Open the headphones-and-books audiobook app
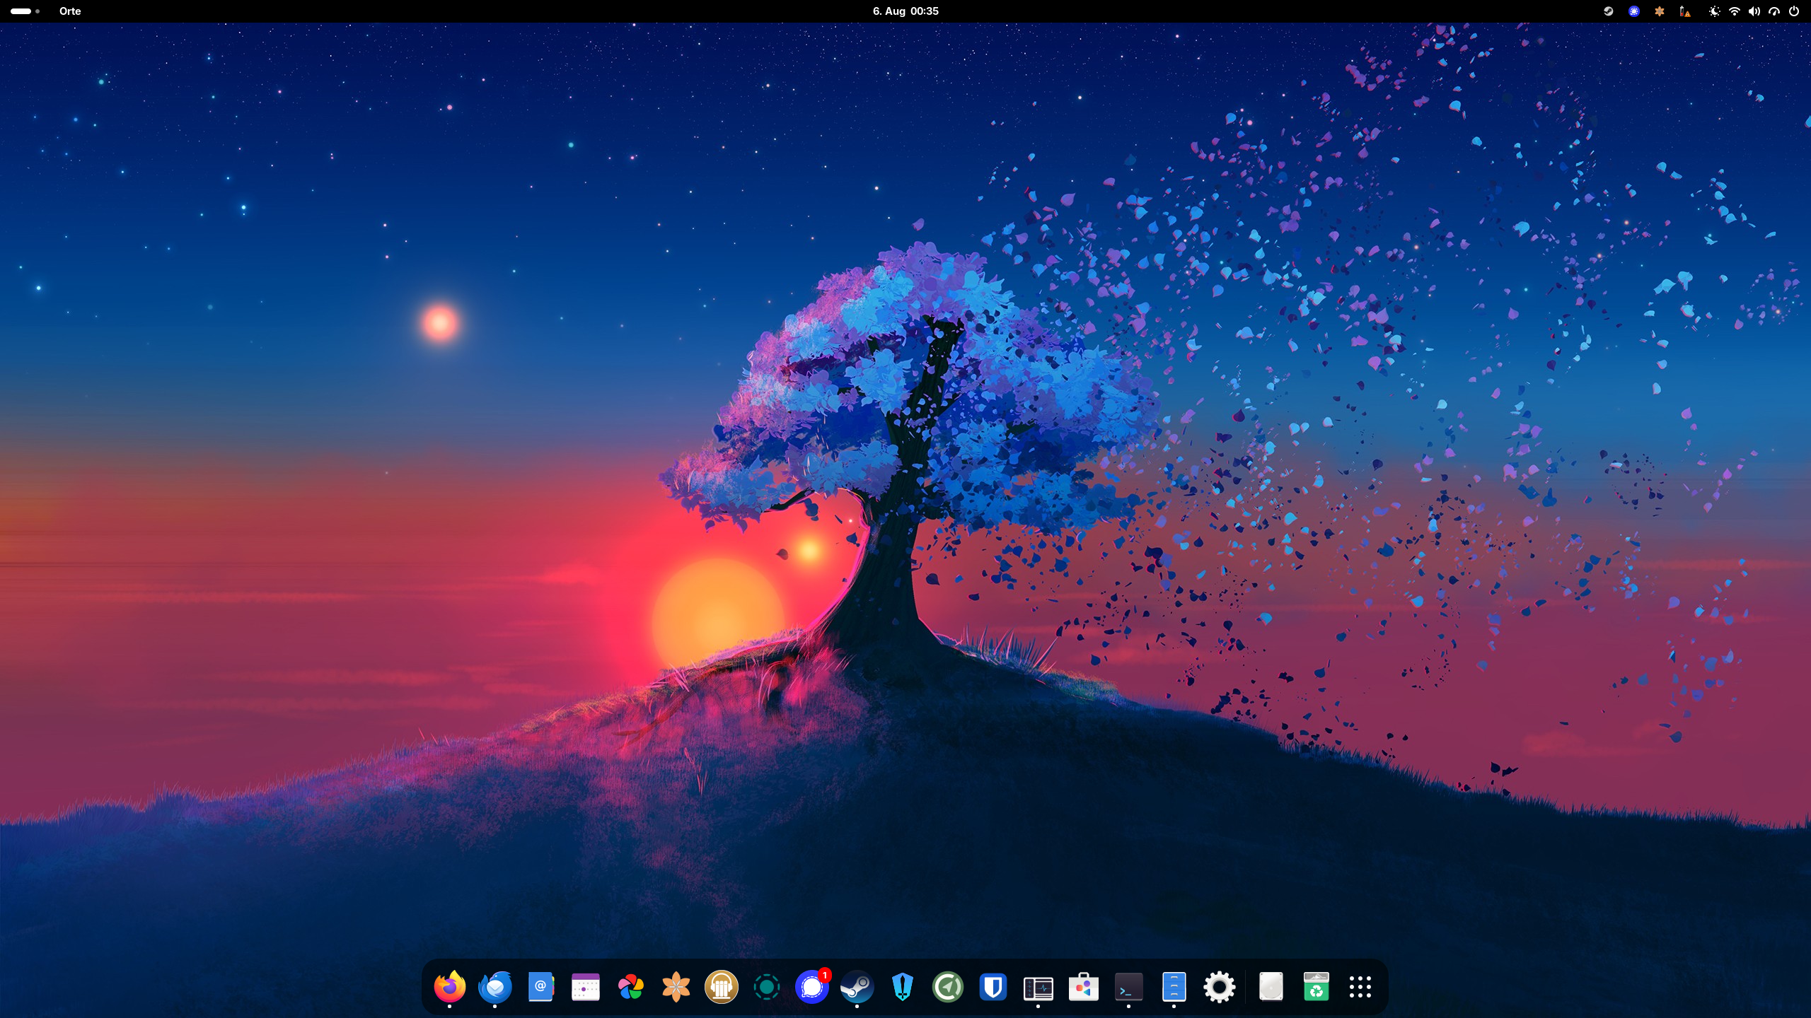Viewport: 1811px width, 1018px height. click(722, 987)
